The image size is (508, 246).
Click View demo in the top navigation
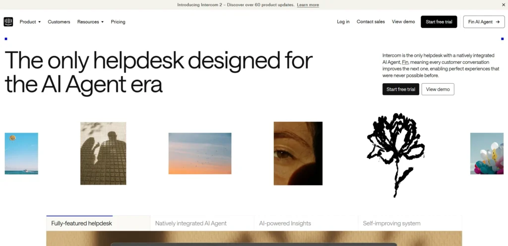click(403, 22)
